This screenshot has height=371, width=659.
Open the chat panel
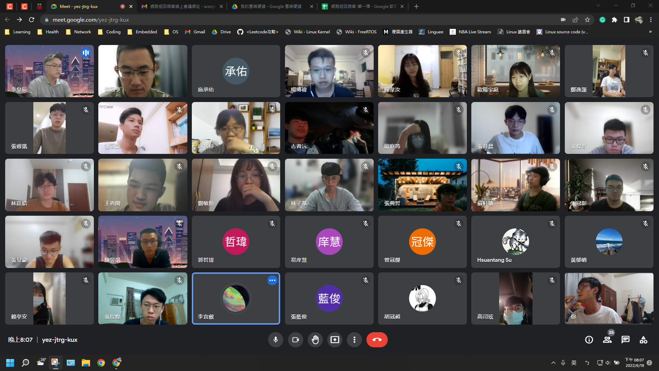(x=625, y=340)
